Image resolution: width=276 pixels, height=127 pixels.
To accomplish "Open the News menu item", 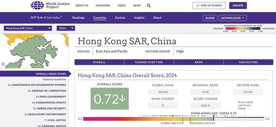I will click(x=137, y=5).
